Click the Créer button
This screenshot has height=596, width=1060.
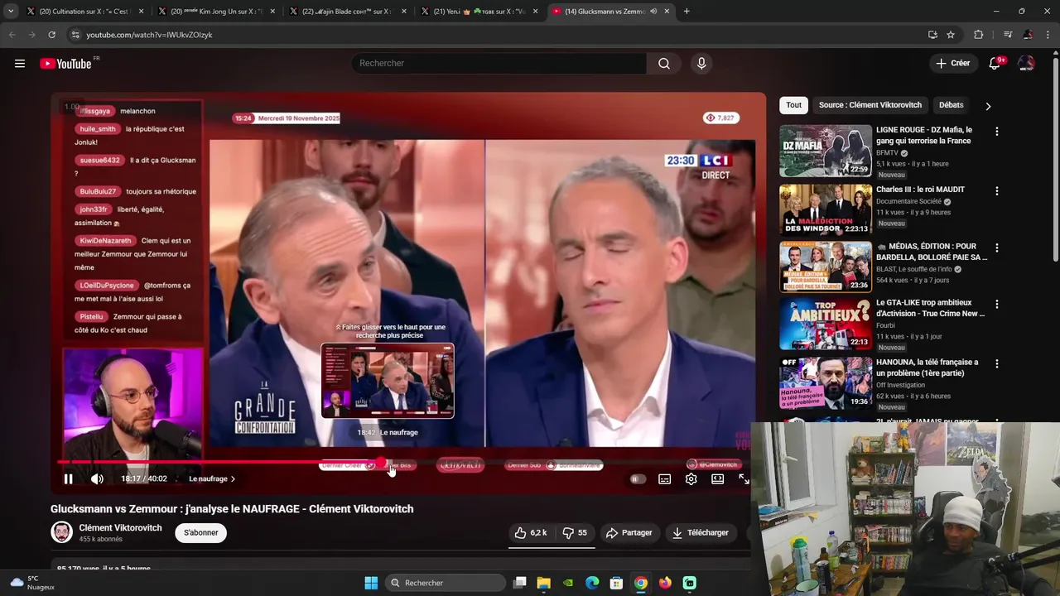click(x=952, y=64)
